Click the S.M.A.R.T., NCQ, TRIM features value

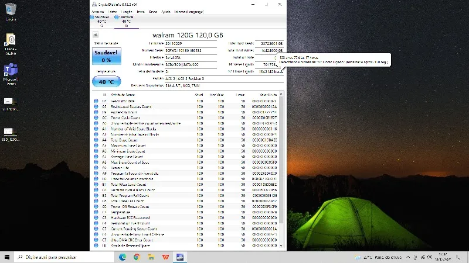(224, 85)
